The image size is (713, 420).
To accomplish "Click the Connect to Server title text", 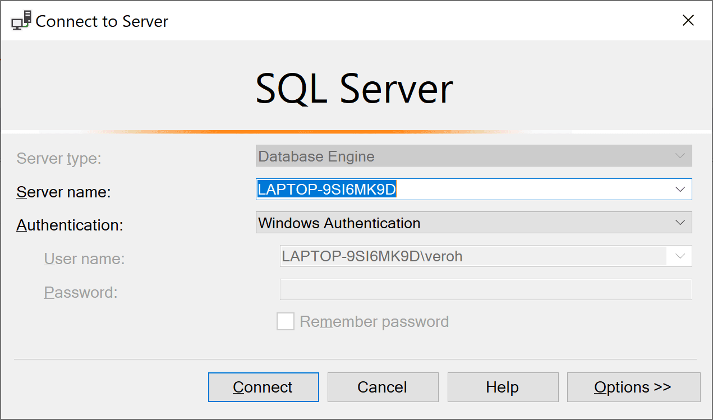I will coord(102,21).
